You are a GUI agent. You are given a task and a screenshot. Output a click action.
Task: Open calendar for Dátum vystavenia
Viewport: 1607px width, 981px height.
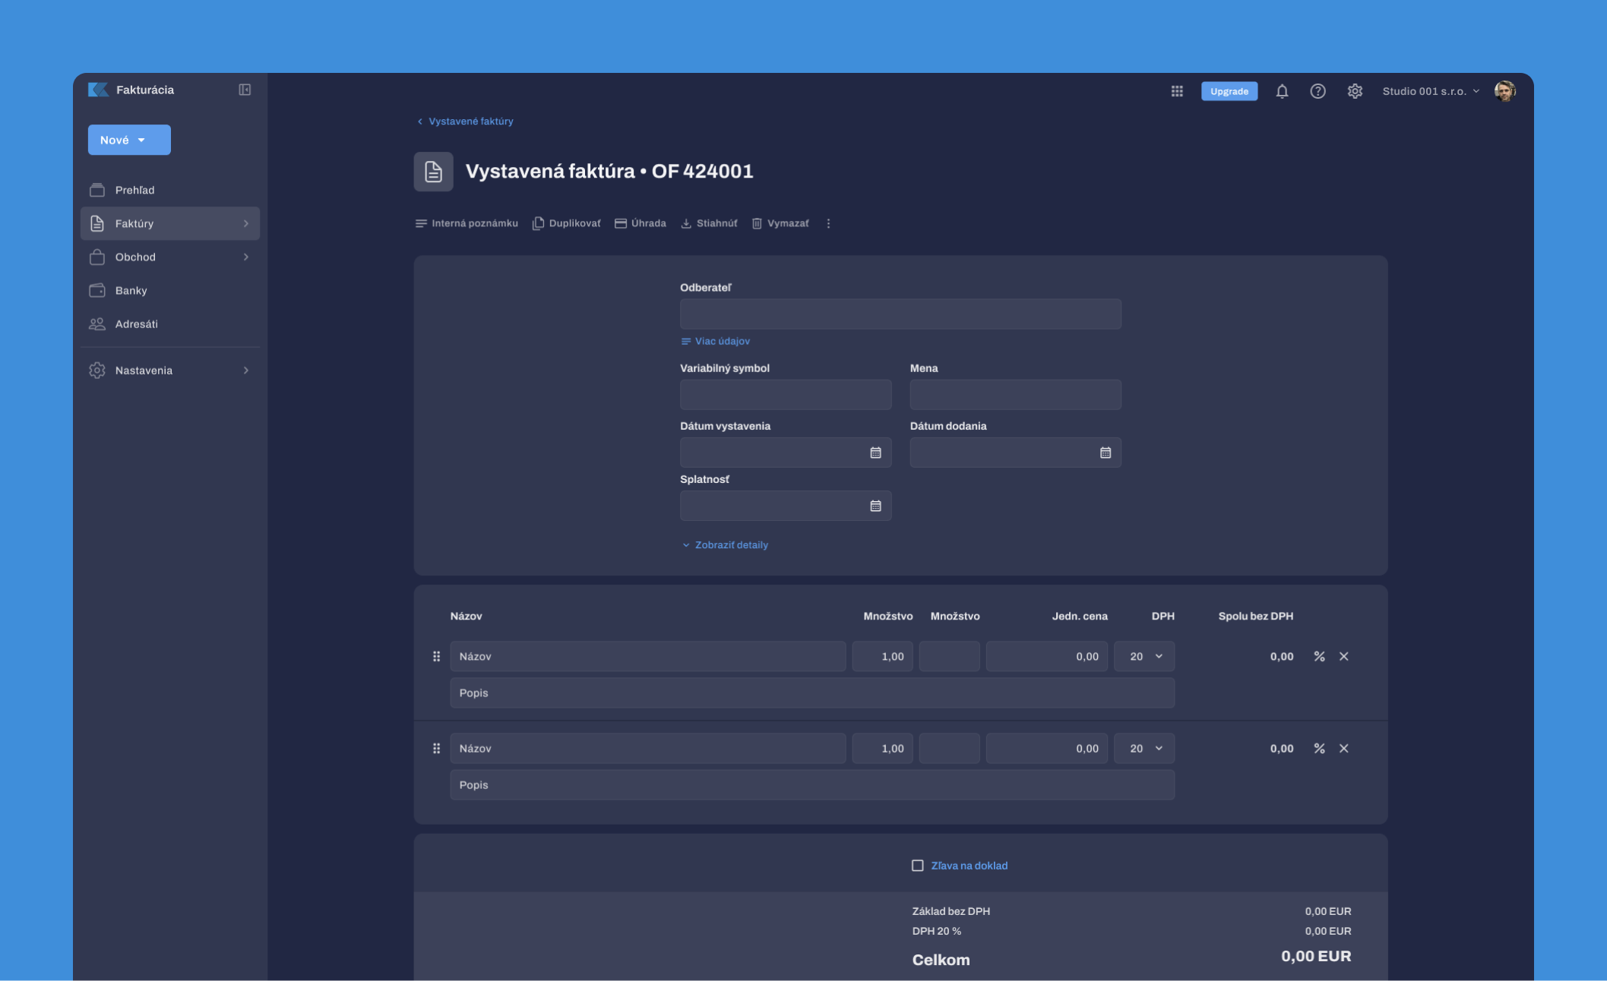click(875, 453)
